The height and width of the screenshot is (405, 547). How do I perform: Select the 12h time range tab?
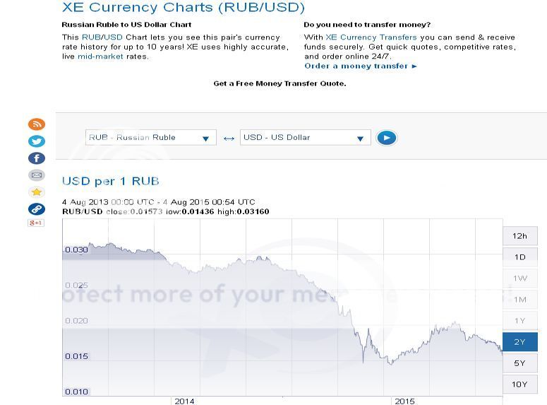point(519,236)
